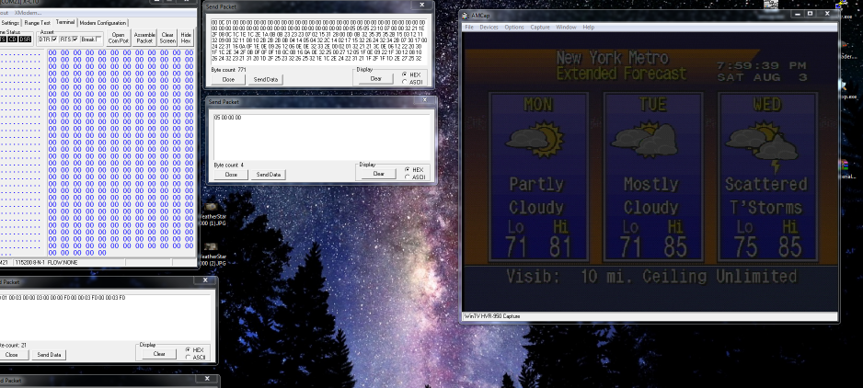Click the ASCII dots pane in X-CTU terminal
The width and height of the screenshot is (863, 388).
[21, 153]
